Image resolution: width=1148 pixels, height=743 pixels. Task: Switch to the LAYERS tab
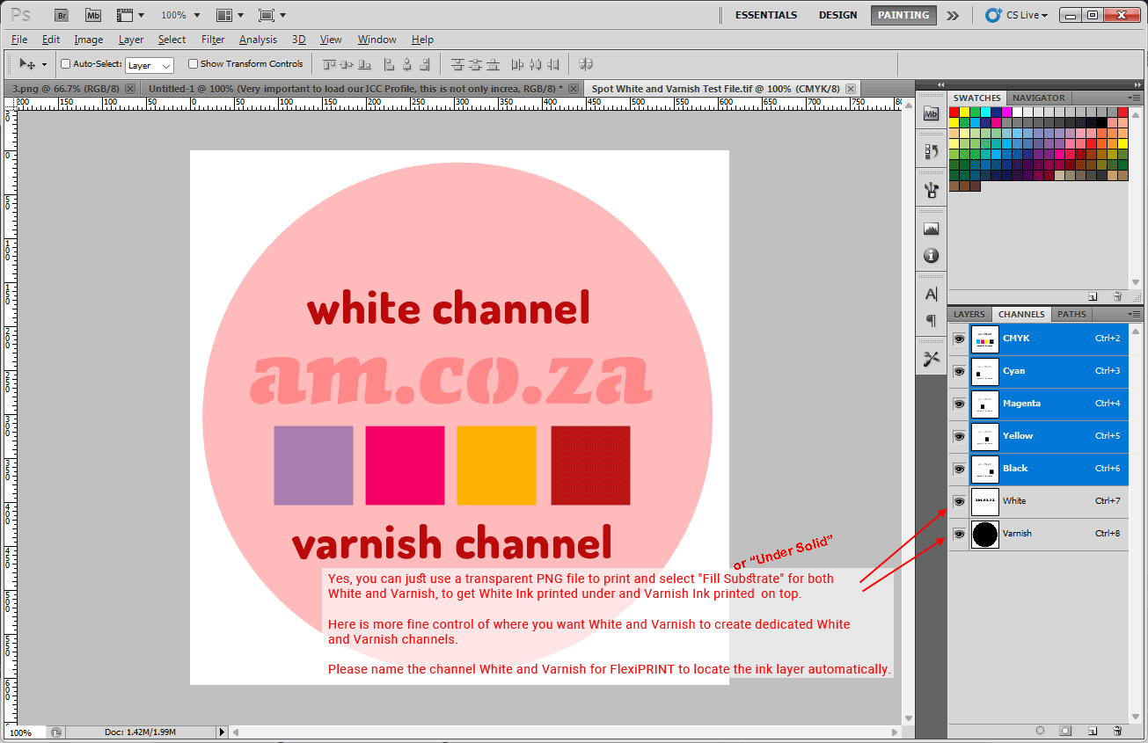tap(968, 314)
